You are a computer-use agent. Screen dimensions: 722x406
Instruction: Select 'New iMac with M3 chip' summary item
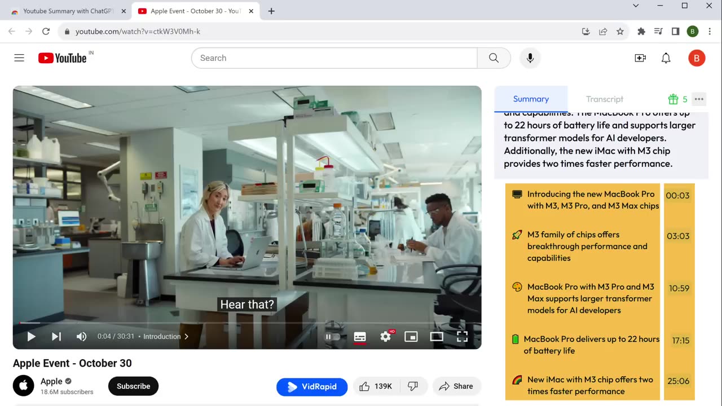[590, 385]
